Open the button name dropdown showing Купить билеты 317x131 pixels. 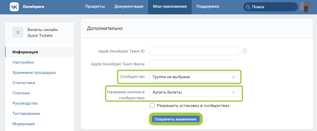194,93
